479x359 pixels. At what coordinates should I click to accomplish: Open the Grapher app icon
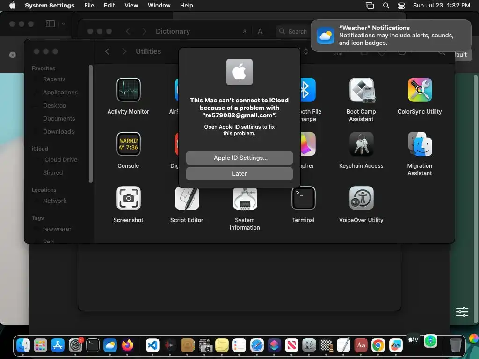(308, 144)
